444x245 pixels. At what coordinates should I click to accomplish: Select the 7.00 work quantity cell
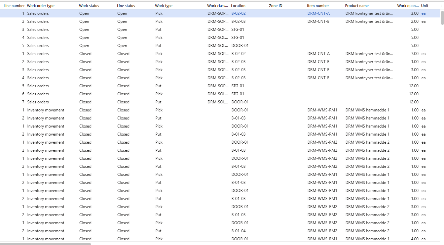[x=415, y=54]
